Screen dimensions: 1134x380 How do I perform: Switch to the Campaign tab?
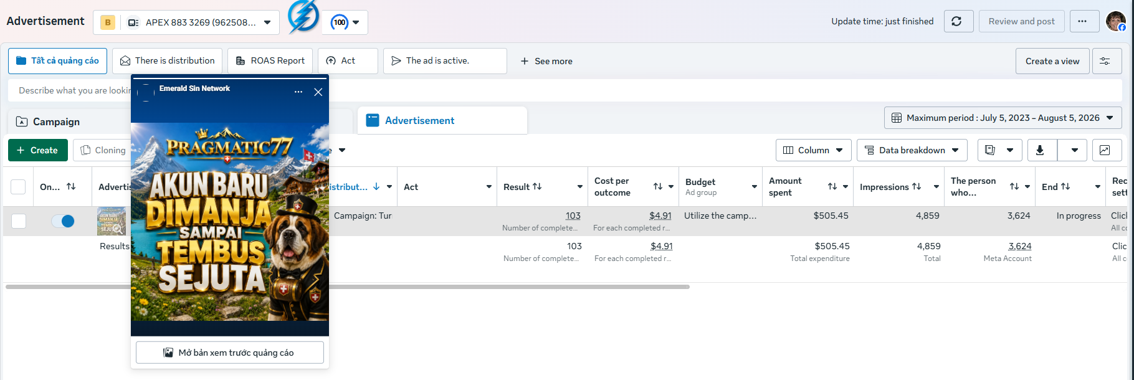(x=56, y=121)
